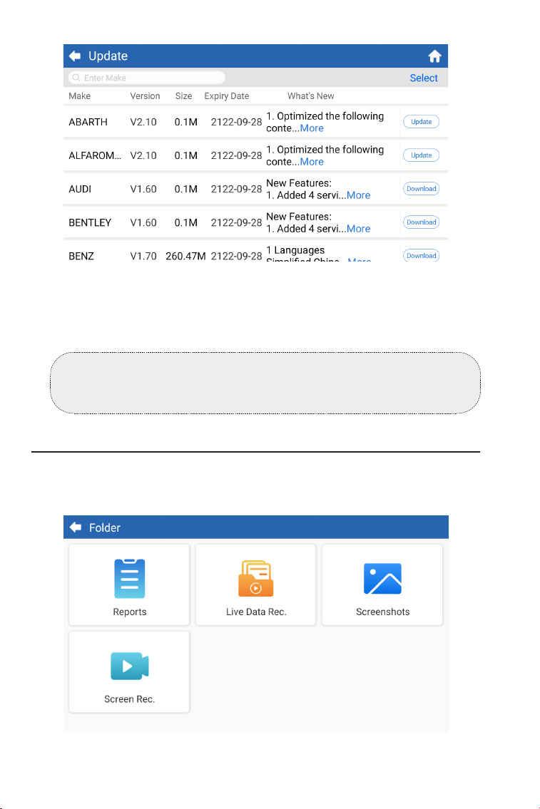
Task: Click the Expiry Date column header
Action: pos(227,96)
